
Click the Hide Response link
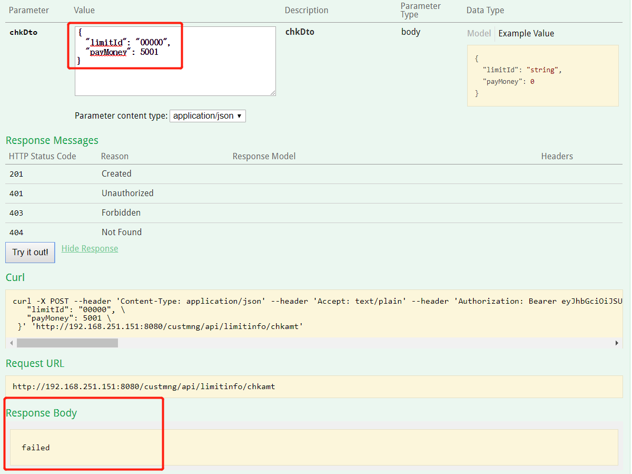pyautogui.click(x=90, y=248)
